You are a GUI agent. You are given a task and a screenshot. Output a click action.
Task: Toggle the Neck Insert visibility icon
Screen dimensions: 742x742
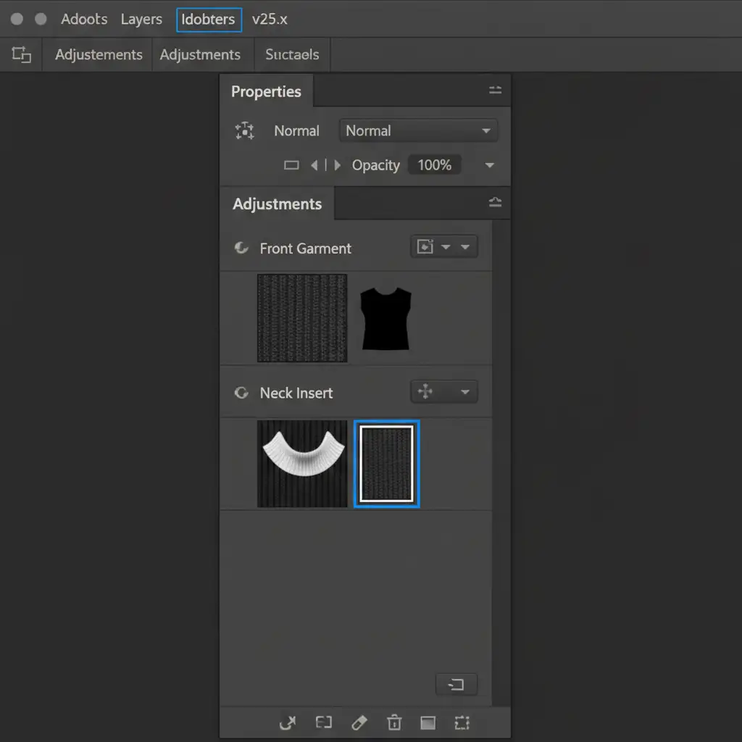pyautogui.click(x=241, y=393)
